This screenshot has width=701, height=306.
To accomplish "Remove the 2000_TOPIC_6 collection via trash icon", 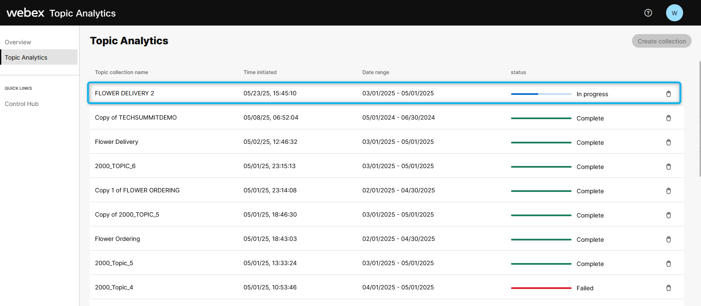I will pyautogui.click(x=668, y=167).
